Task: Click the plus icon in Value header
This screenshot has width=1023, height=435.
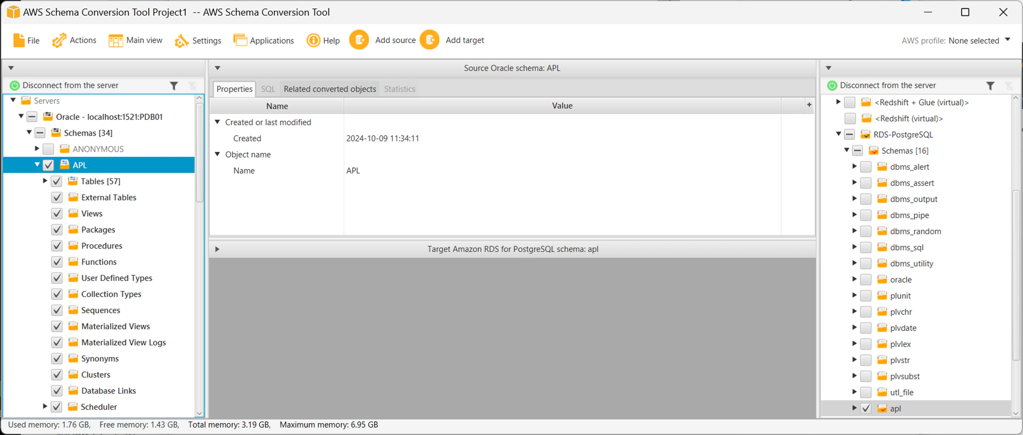Action: pyautogui.click(x=809, y=105)
